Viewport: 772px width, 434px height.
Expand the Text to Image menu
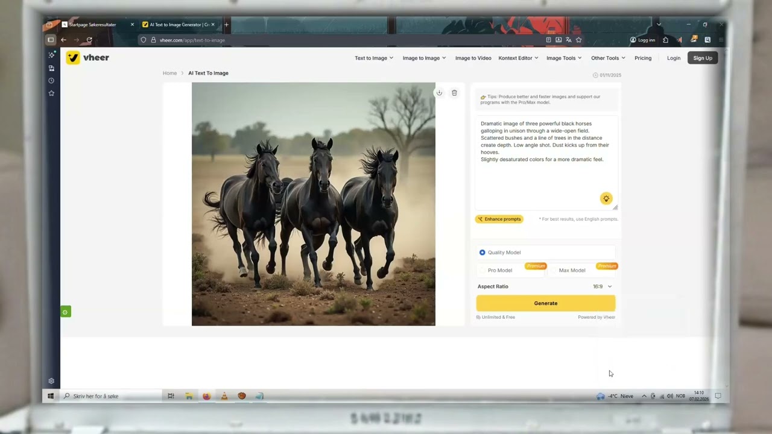point(374,58)
